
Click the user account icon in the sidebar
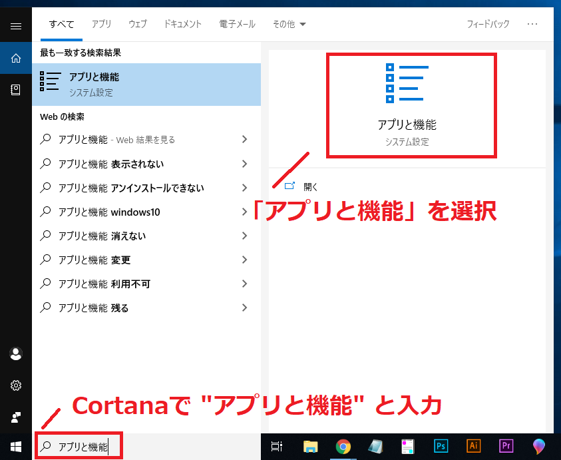coord(15,353)
